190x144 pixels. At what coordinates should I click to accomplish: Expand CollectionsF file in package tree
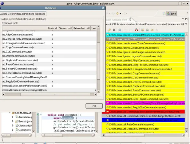pos(13,130)
